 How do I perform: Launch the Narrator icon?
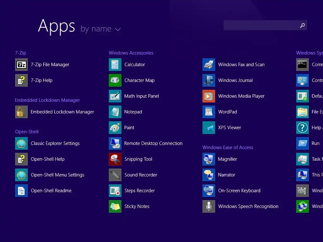click(x=209, y=175)
